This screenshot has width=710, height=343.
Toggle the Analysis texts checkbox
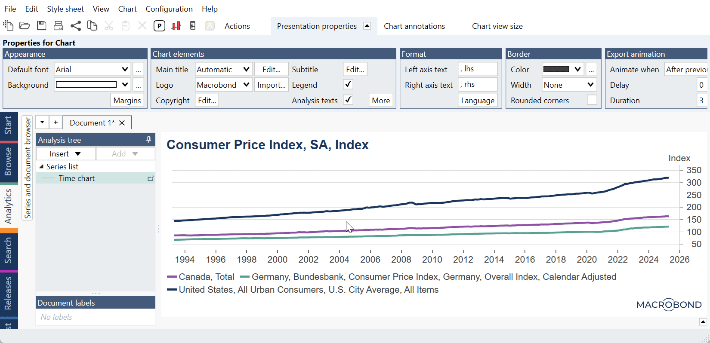pos(348,100)
